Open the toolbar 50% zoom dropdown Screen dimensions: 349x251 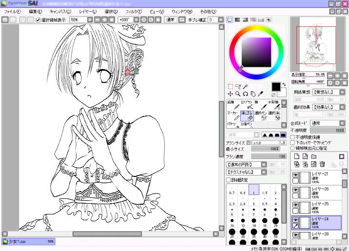click(90, 20)
